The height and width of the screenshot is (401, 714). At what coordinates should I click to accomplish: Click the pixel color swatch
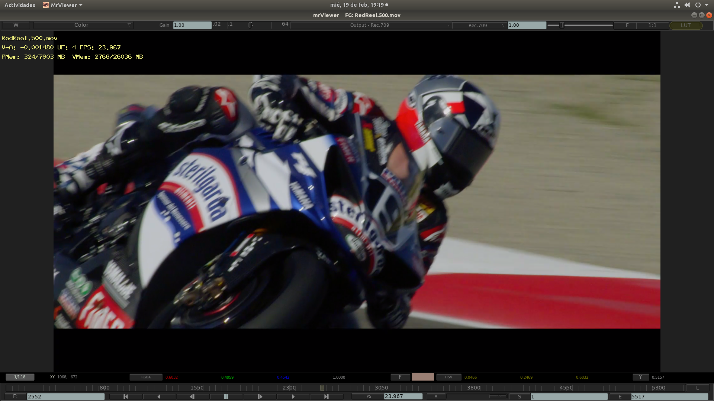[422, 377]
